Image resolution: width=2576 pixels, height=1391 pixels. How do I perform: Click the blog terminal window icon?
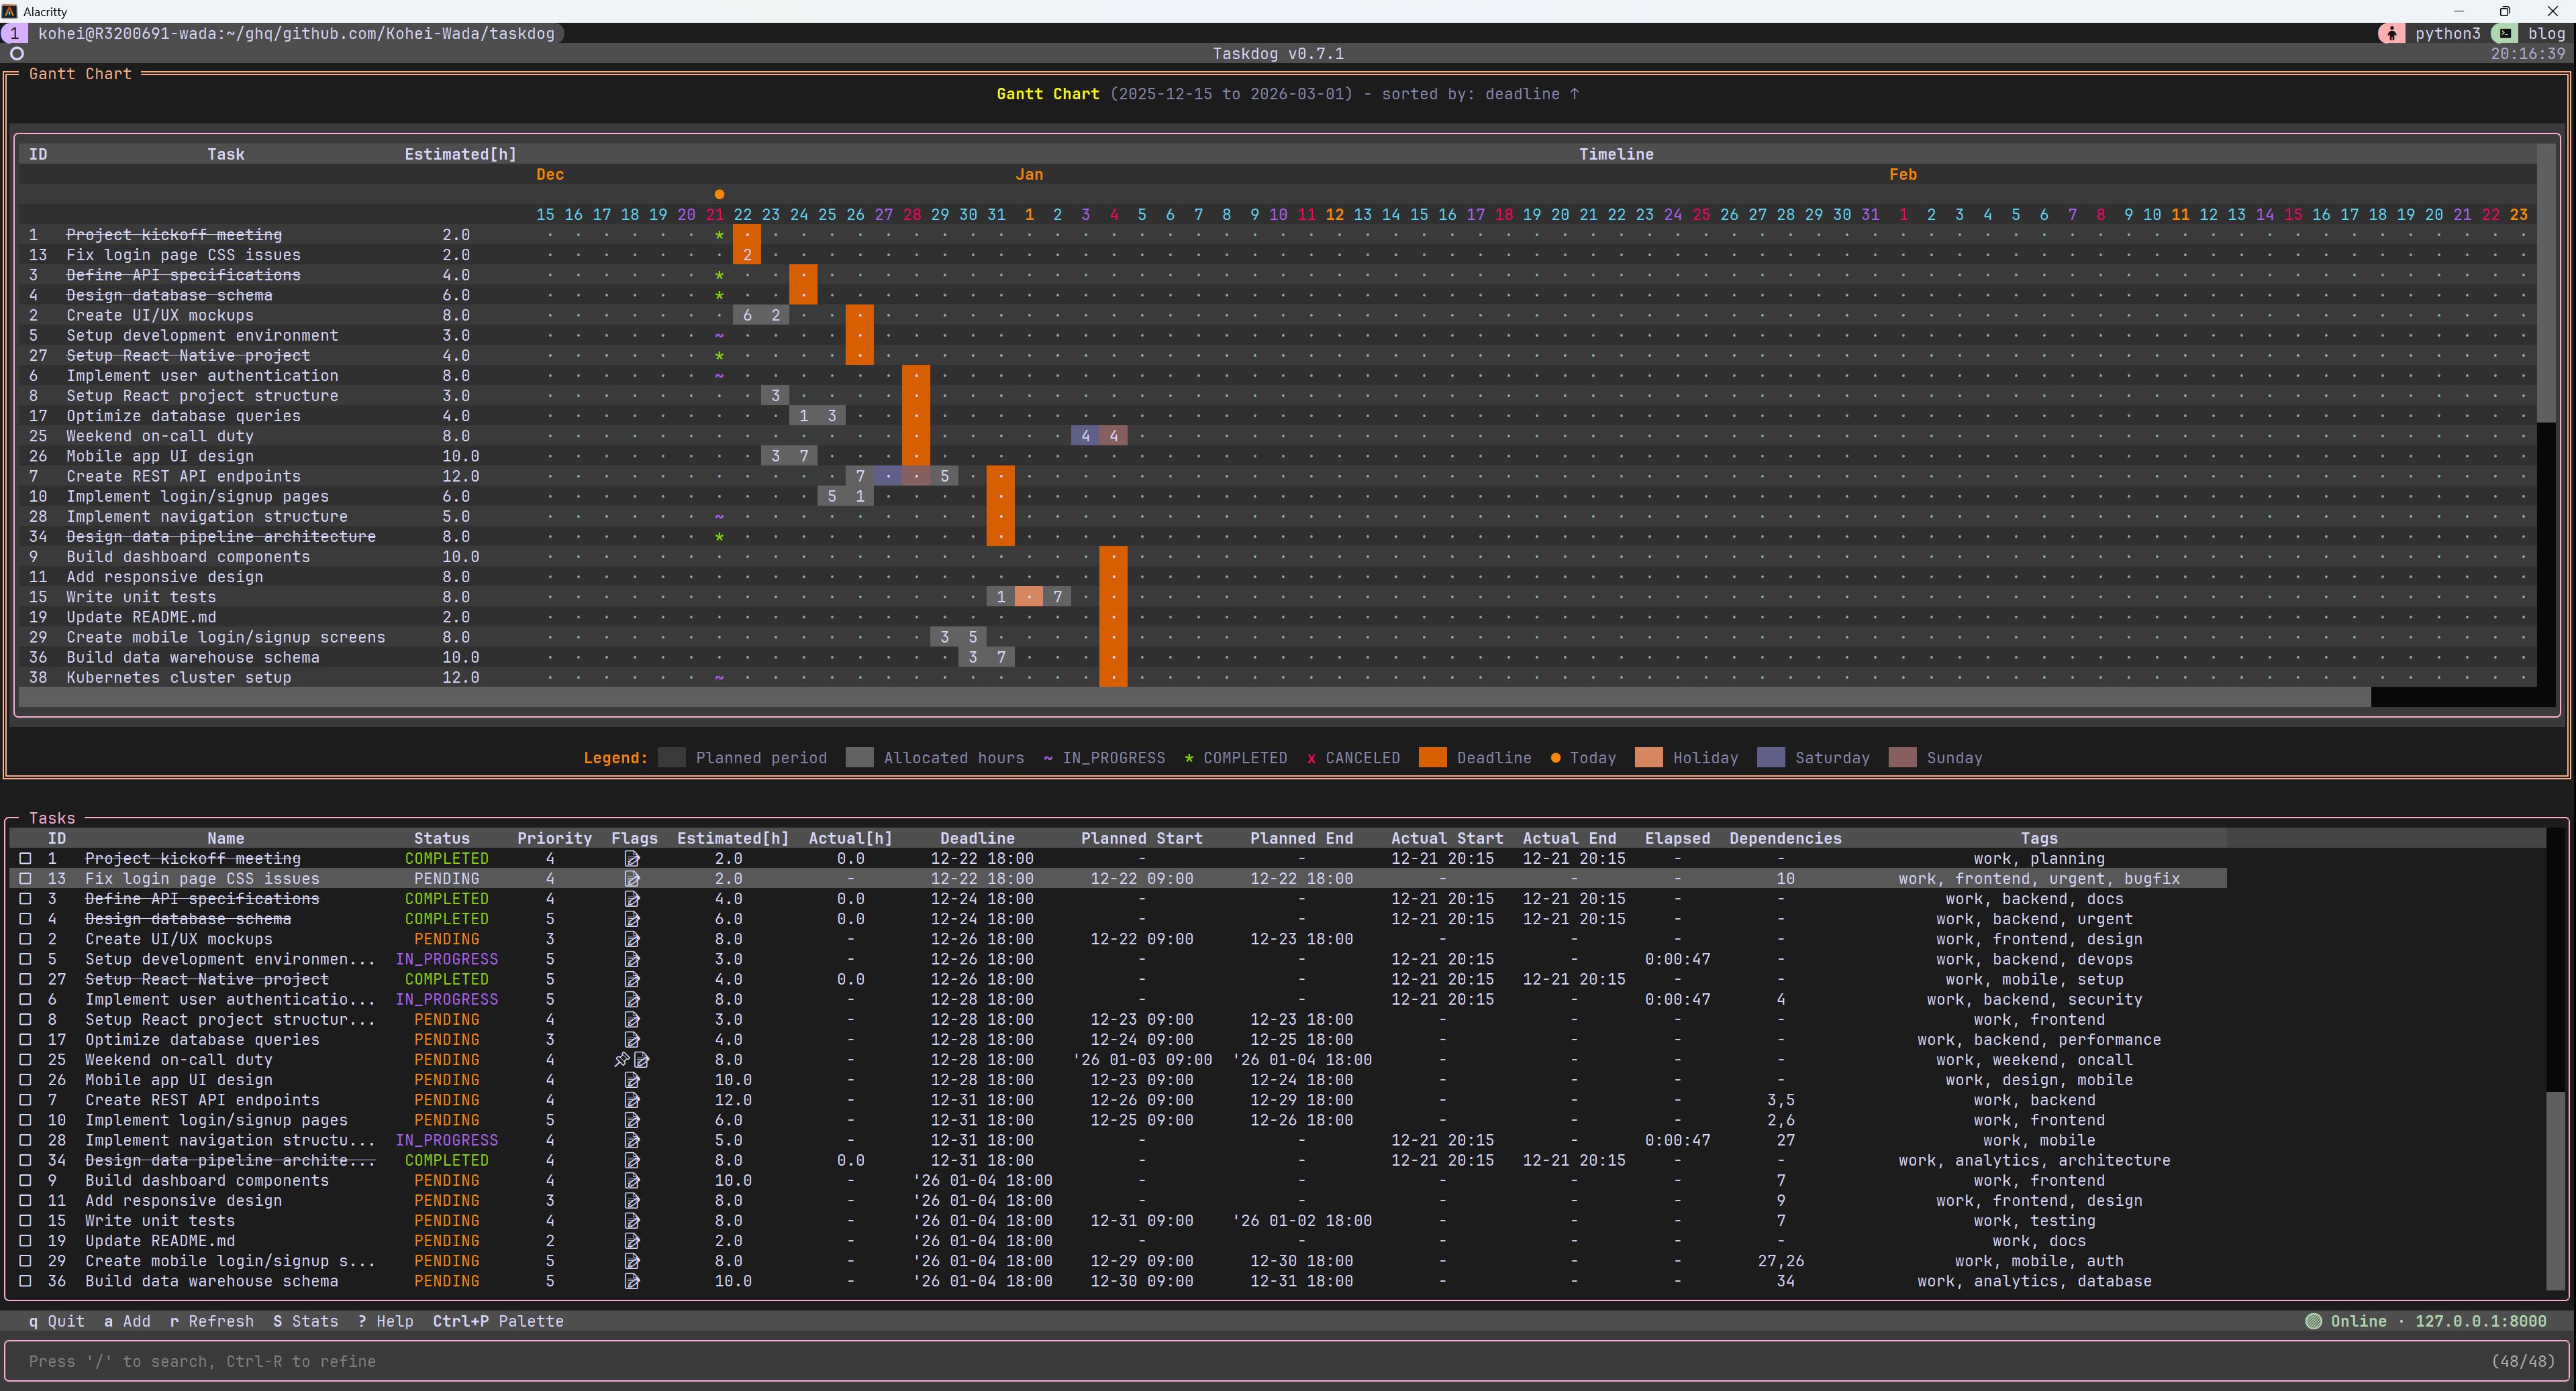pos(2505,33)
